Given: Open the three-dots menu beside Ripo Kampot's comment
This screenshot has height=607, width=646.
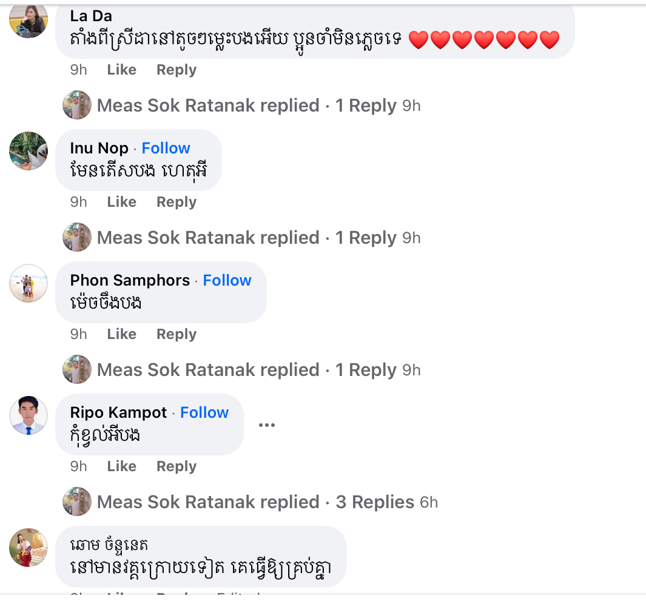Looking at the screenshot, I should click(x=267, y=425).
